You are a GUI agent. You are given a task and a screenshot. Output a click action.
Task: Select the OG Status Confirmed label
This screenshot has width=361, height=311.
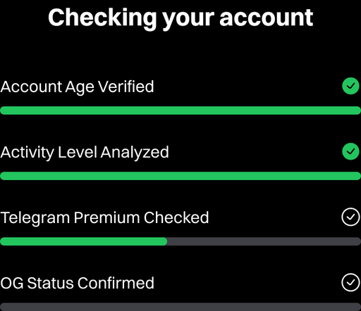[77, 284]
